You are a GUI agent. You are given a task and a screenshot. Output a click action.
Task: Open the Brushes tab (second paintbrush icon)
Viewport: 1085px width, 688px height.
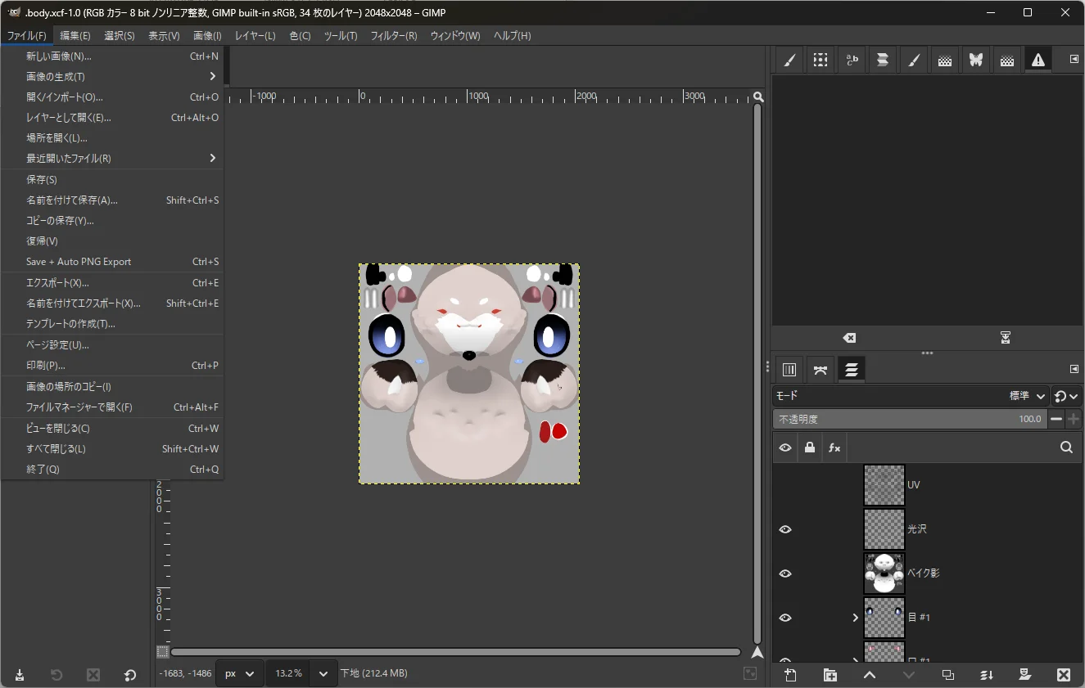coord(914,60)
